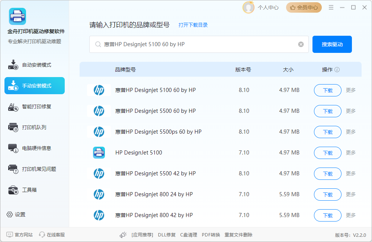Click HP logo of Designjet 800 24 row
This screenshot has height=242, width=372.
click(99, 194)
